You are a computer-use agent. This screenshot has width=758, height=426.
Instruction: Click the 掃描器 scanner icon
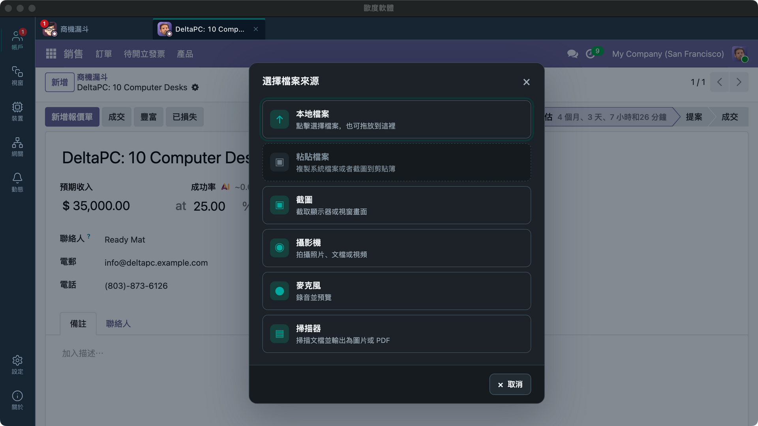280,334
